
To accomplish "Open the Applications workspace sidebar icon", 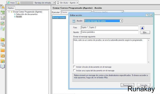I will coord(2,45).
